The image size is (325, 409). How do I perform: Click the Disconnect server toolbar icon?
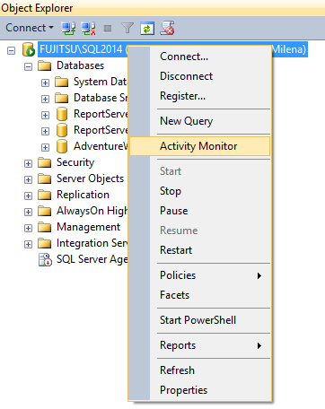(x=89, y=29)
